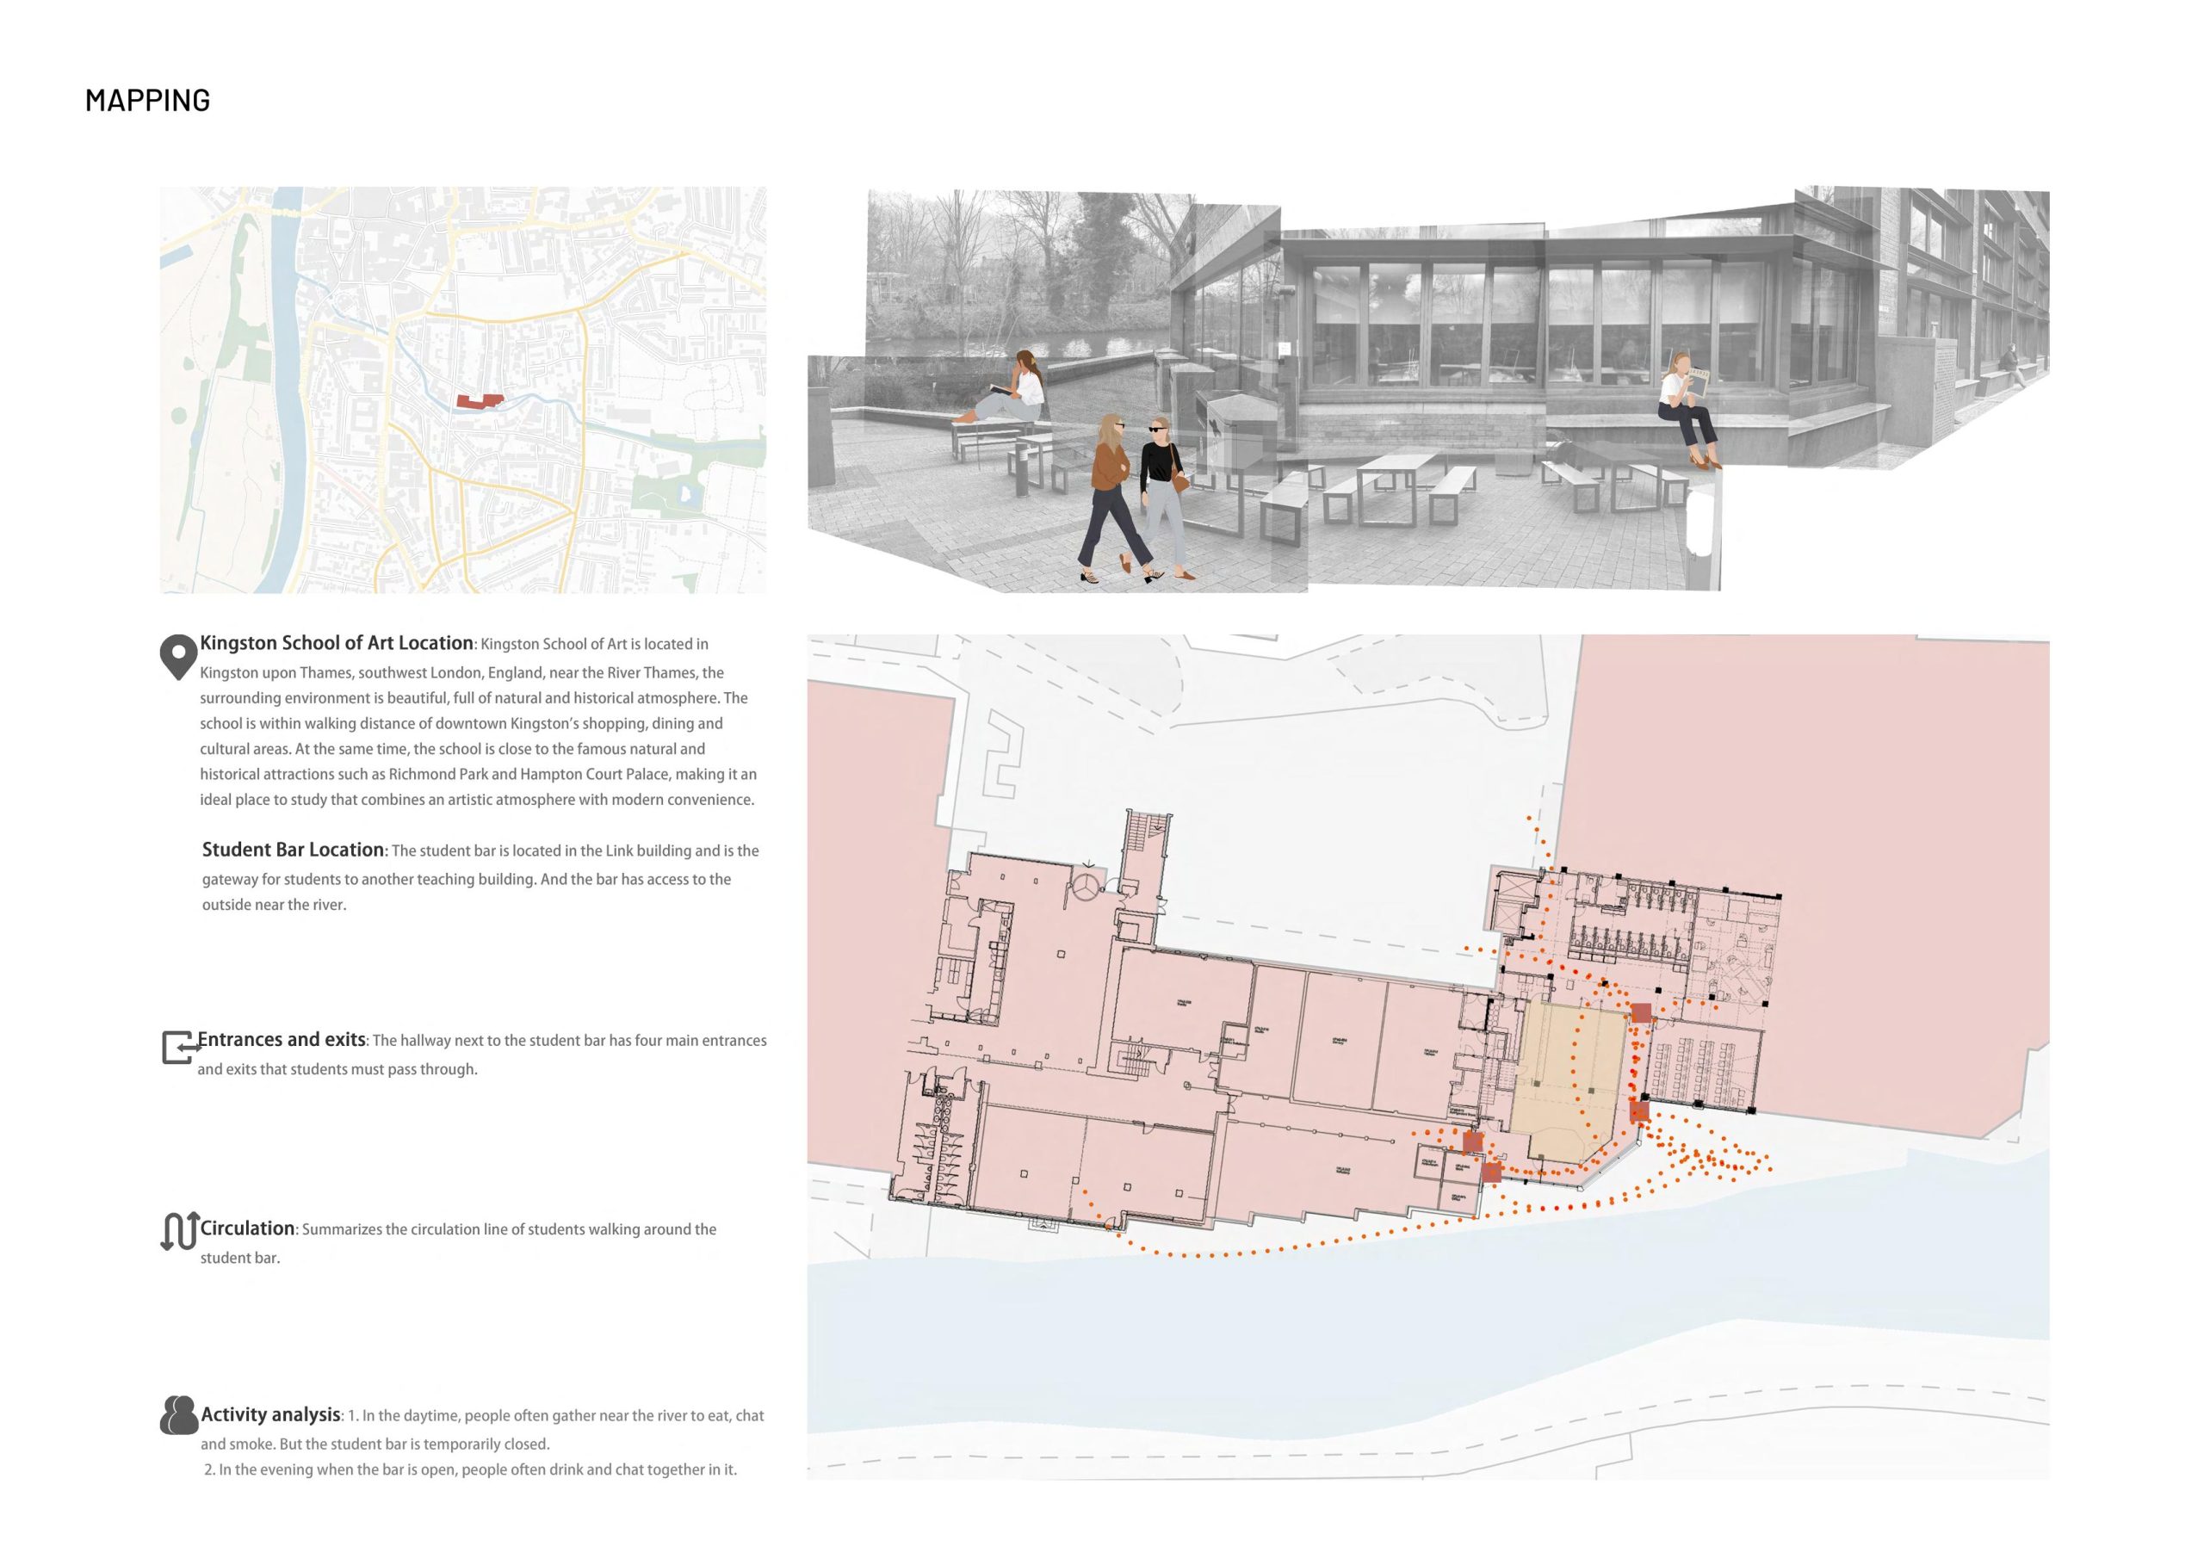Click the Activity analysis heading text
Image resolution: width=2204 pixels, height=1565 pixels.
271,1413
